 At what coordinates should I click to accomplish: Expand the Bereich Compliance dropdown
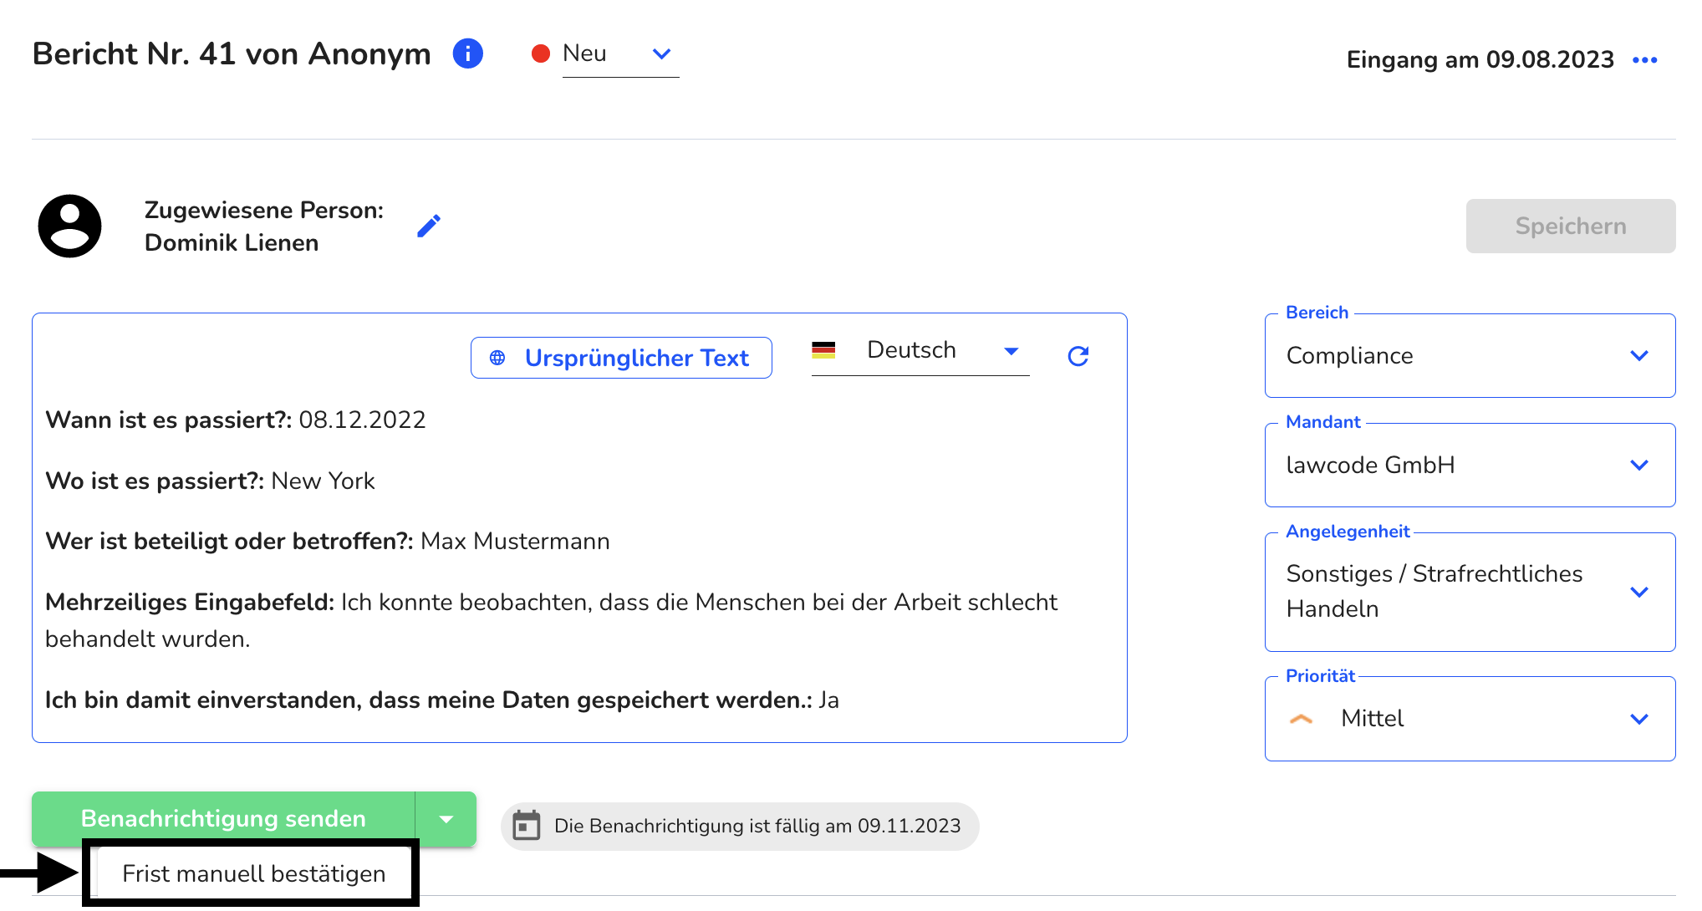coord(1470,356)
